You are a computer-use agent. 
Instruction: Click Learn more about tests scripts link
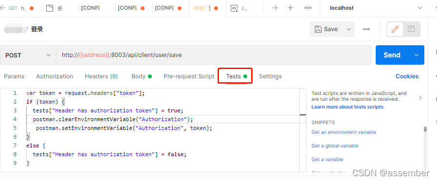click(347, 107)
